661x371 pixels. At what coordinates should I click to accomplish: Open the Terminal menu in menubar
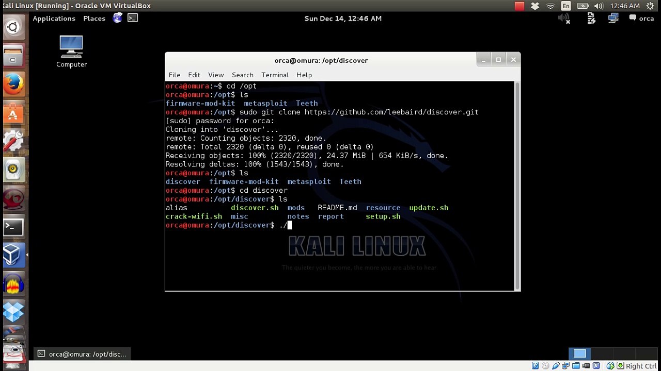(x=275, y=75)
